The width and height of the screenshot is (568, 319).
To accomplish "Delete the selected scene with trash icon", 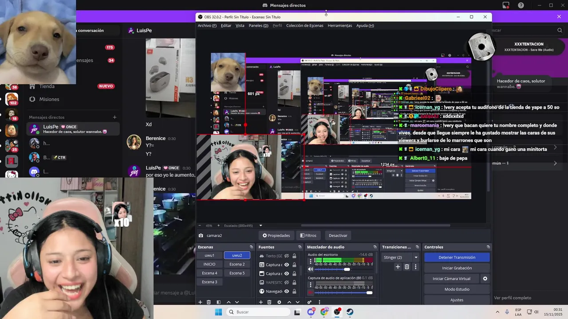I will (x=209, y=302).
